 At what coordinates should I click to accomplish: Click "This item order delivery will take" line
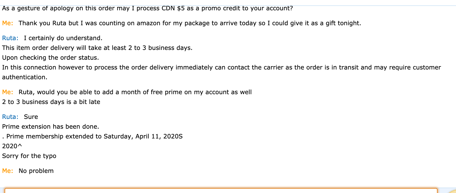[97, 48]
